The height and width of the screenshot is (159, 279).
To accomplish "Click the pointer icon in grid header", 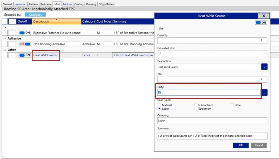I will [x=12, y=21].
